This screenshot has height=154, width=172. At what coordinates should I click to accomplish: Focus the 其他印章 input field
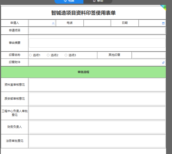(x=149, y=55)
